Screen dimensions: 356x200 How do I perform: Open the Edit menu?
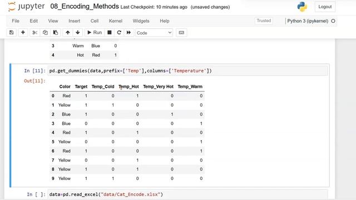[33, 21]
